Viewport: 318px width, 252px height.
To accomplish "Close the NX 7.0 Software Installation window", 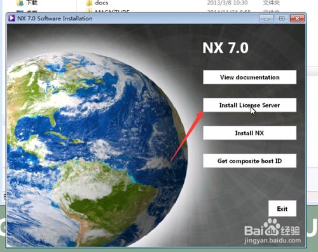I will click(x=297, y=18).
